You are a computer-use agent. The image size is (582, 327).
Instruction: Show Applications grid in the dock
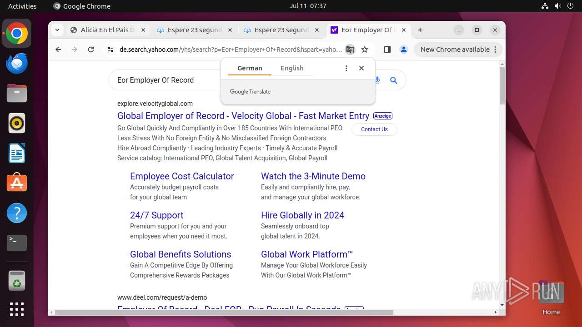(x=17, y=309)
